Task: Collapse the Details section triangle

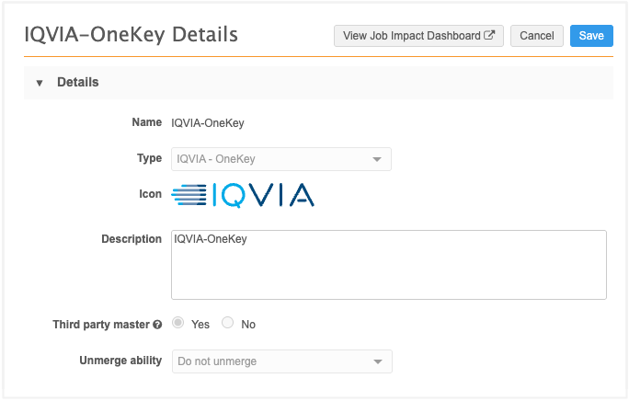Action: (40, 83)
